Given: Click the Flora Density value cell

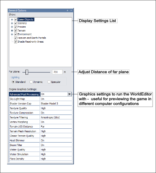Looking at the screenshot, I should 56,159.
